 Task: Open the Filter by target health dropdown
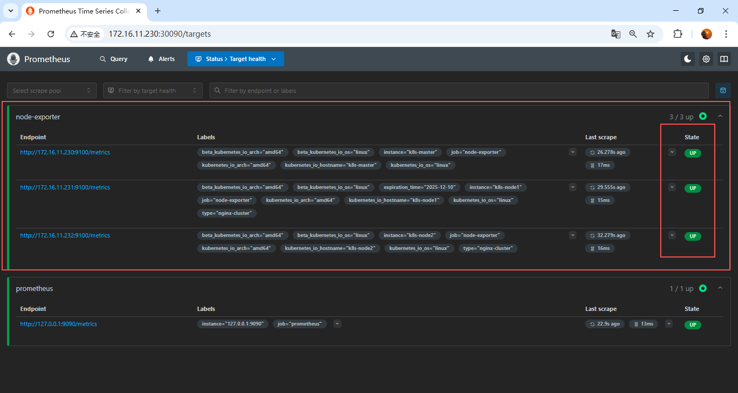click(153, 91)
